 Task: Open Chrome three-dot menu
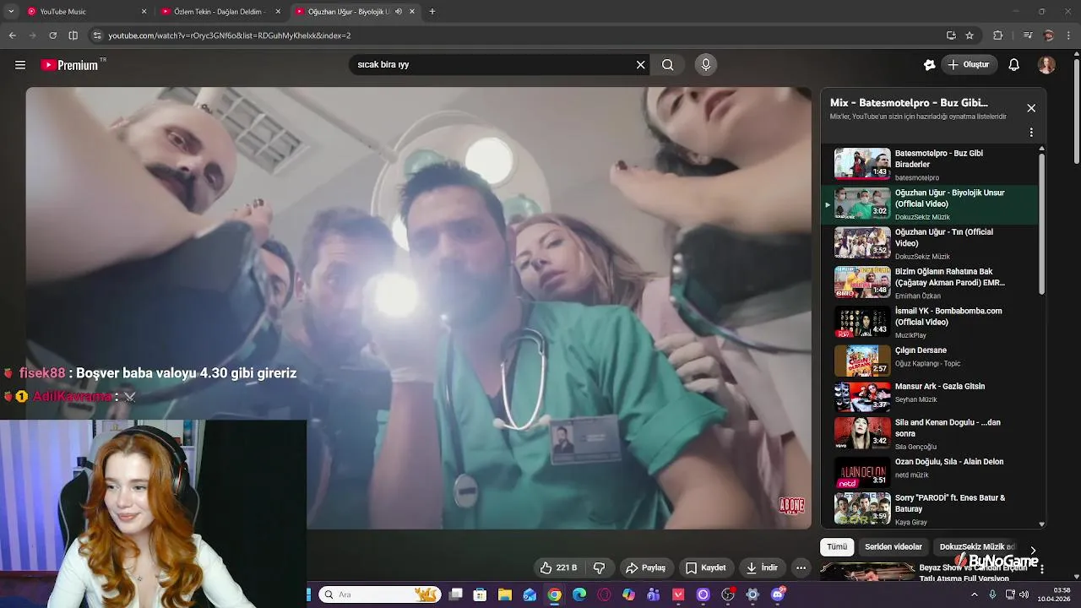click(x=1070, y=35)
